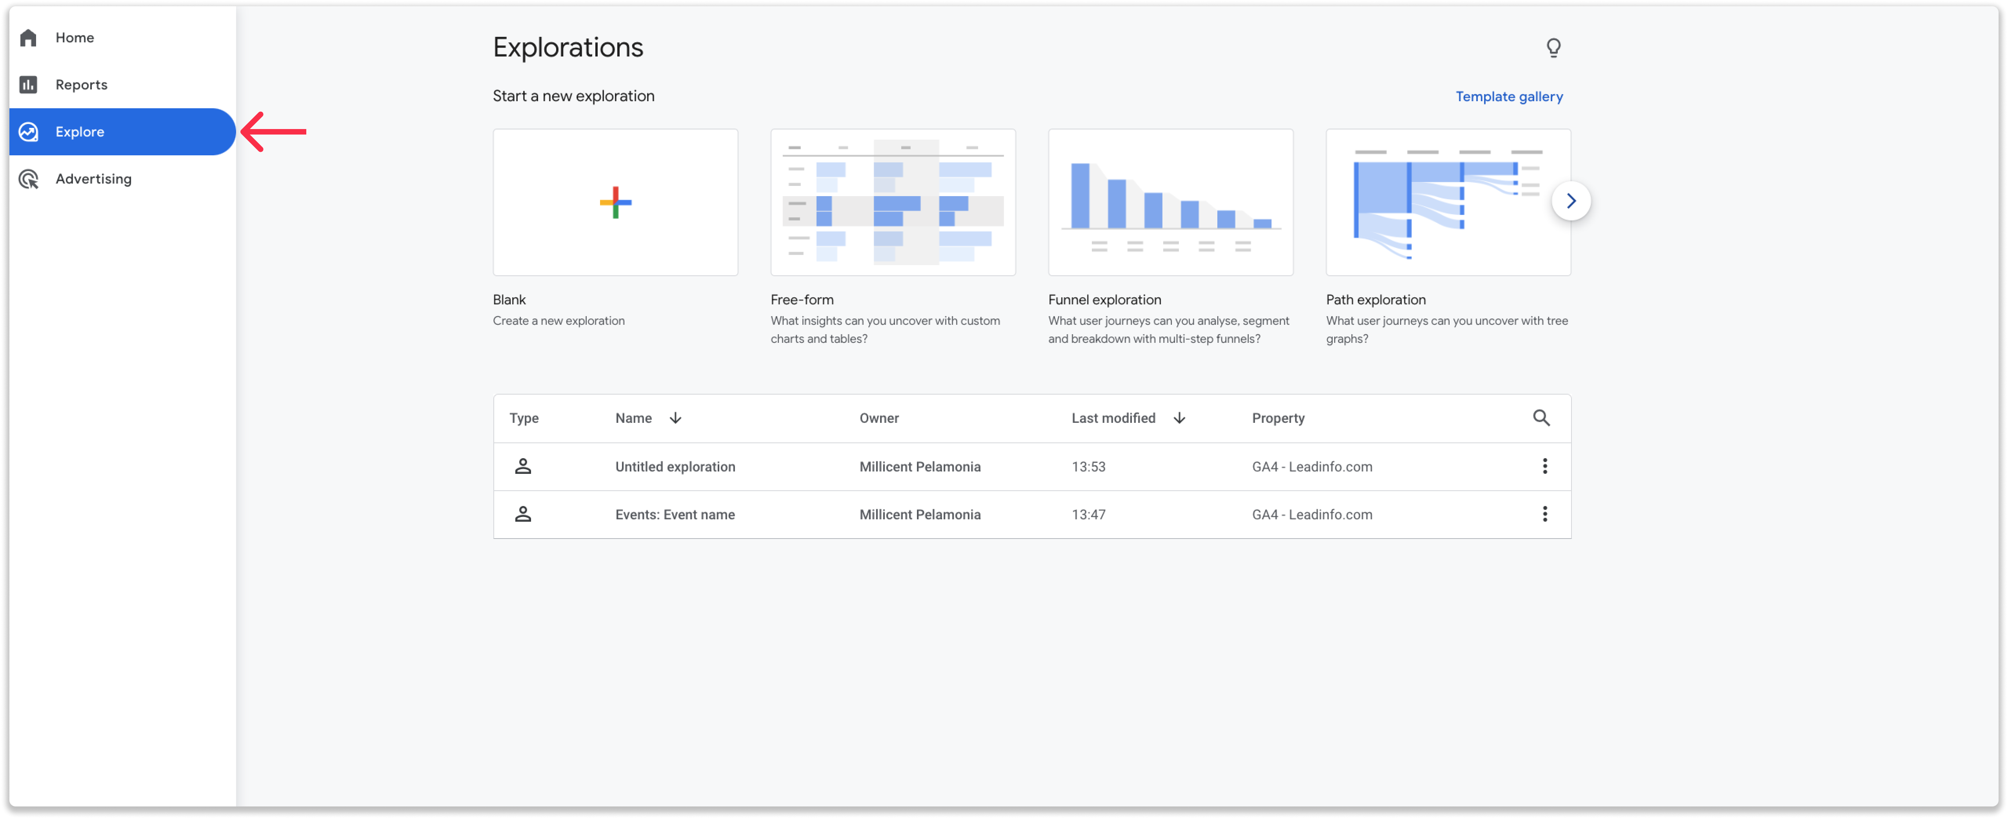Search explorations with magnifier icon
This screenshot has height=819, width=2008.
pyautogui.click(x=1540, y=418)
